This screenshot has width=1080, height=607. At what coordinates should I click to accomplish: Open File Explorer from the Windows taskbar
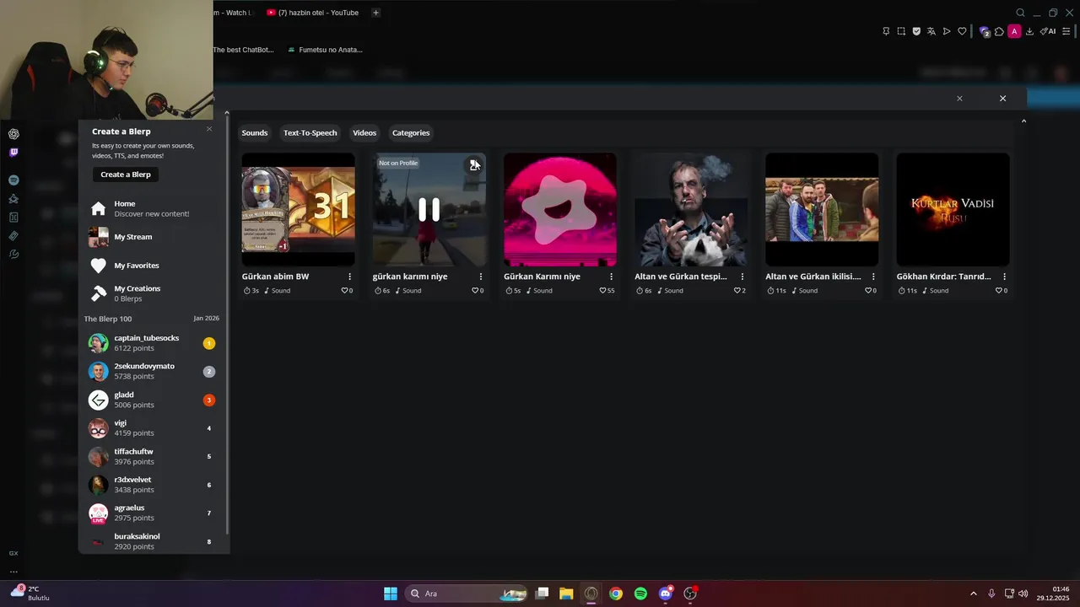566,594
